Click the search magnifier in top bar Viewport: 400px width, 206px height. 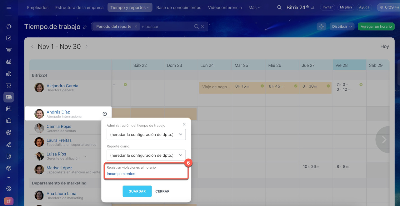279,7
